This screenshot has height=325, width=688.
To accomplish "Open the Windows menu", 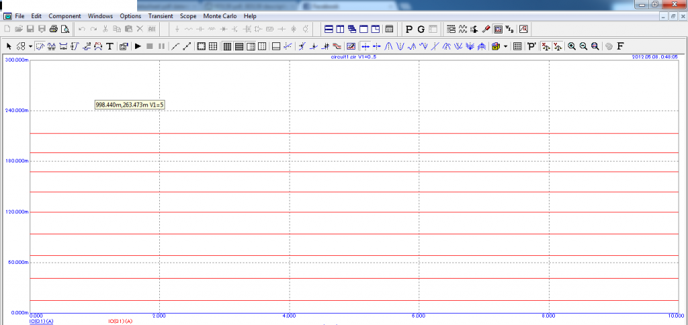I will 101,16.
